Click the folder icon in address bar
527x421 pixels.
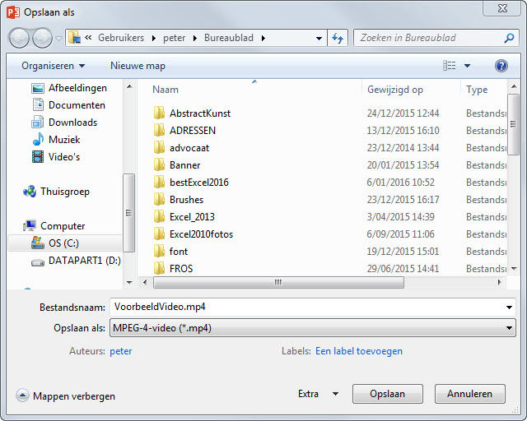(x=74, y=38)
